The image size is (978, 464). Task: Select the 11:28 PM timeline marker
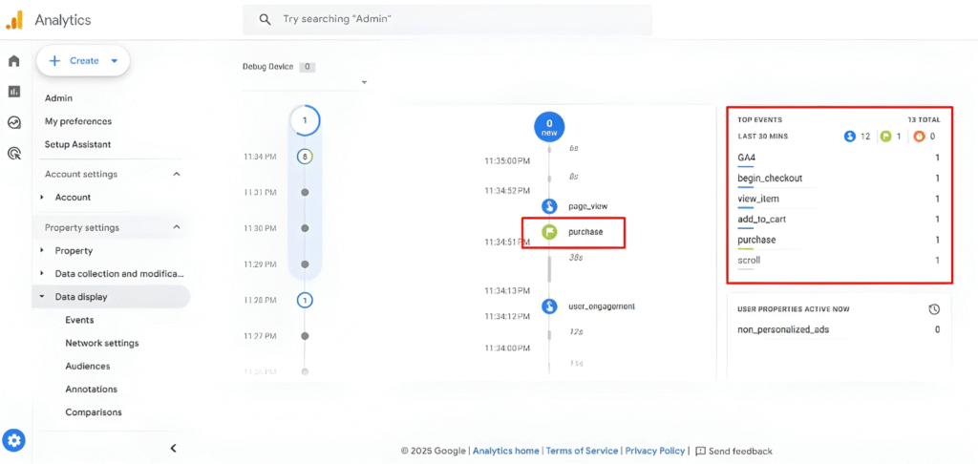(305, 300)
